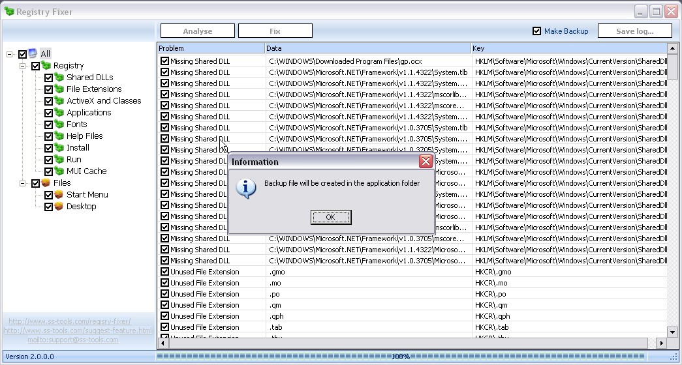Click the vertical scrollbar down arrow
Screen dimensions: 682x365
pyautogui.click(x=672, y=332)
